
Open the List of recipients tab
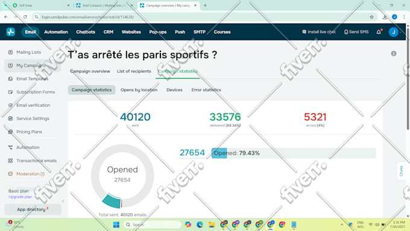134,71
